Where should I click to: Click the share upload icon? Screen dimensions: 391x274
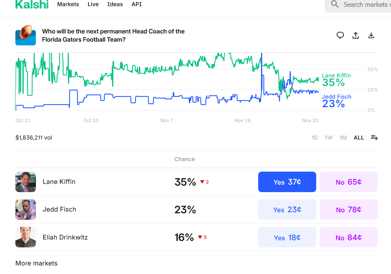pyautogui.click(x=355, y=35)
